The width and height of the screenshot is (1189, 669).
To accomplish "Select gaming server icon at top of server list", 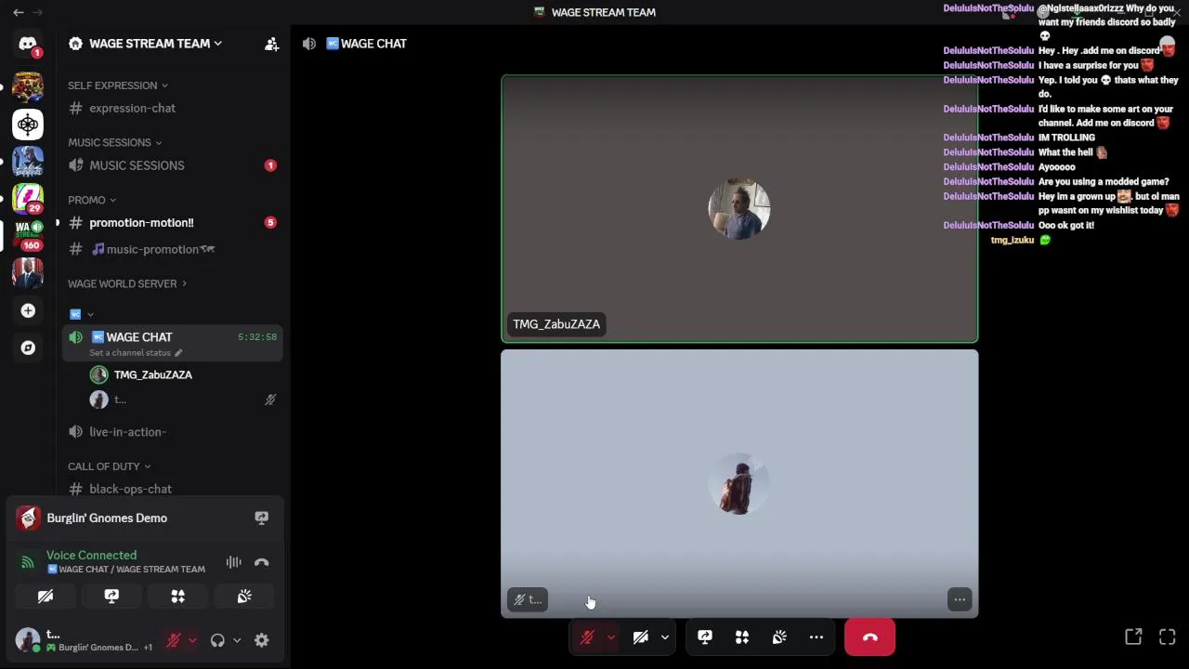I will tap(28, 86).
